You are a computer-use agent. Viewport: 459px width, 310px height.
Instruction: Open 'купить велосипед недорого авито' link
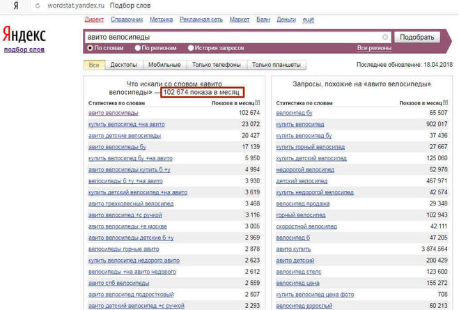pyautogui.click(x=134, y=261)
